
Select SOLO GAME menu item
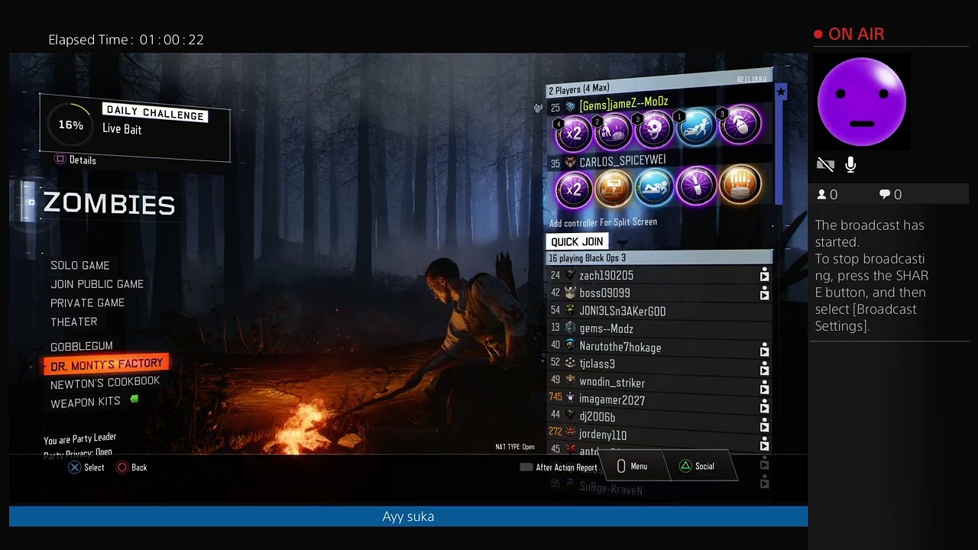tap(79, 265)
